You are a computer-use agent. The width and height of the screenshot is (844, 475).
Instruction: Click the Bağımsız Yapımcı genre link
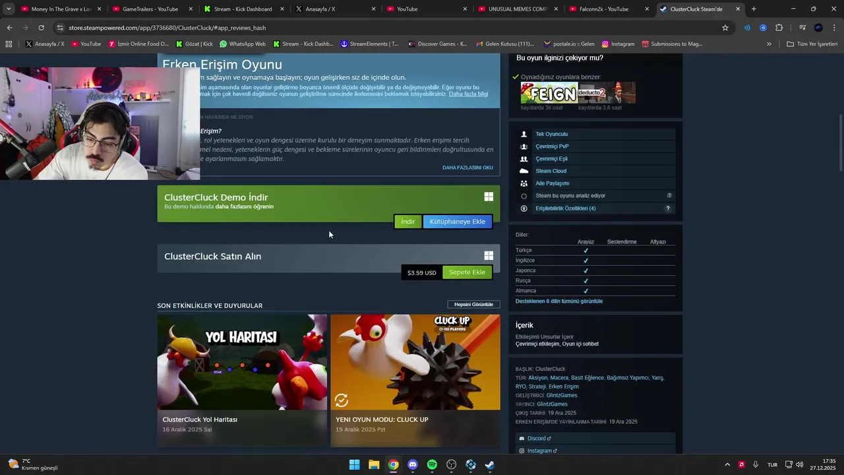coord(628,378)
